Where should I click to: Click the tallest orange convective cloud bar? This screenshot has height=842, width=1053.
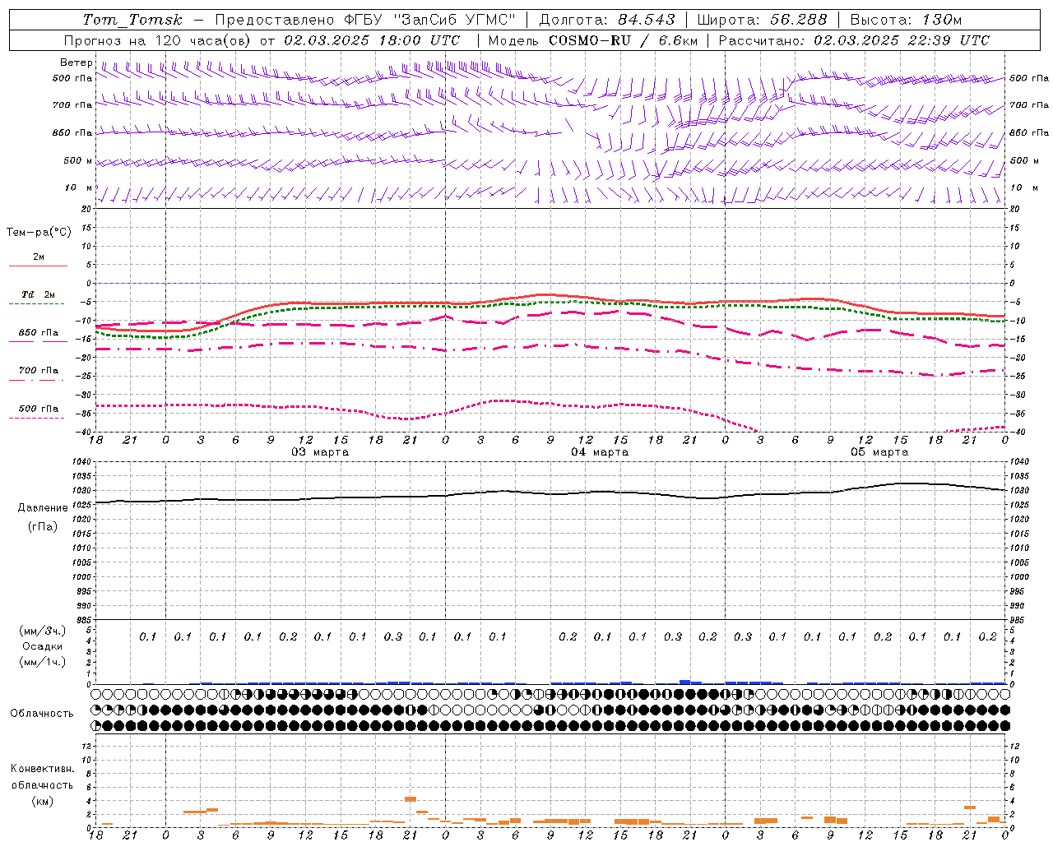(411, 799)
